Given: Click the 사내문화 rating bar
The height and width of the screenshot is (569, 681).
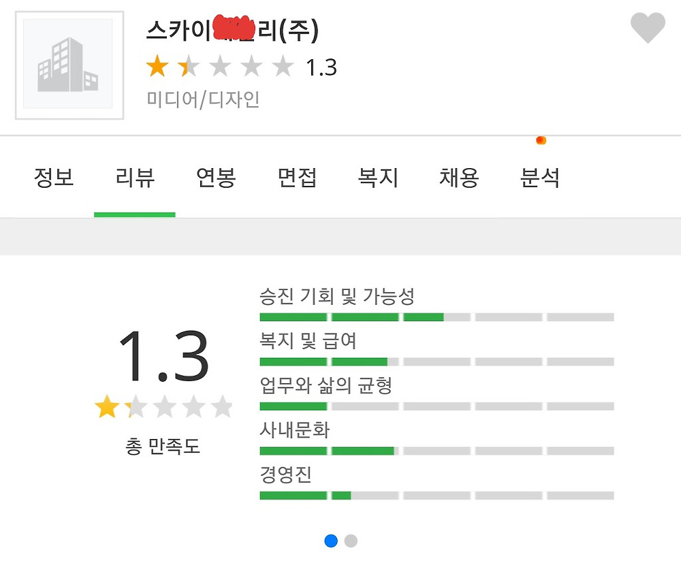Looking at the screenshot, I should coord(437,451).
